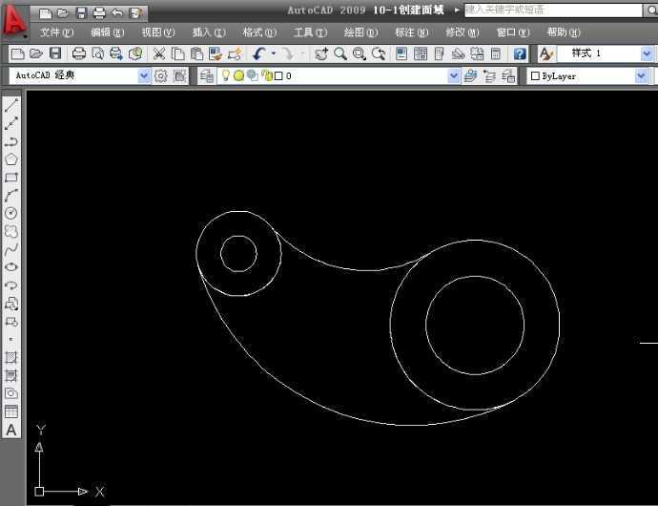The height and width of the screenshot is (506, 658).
Task: Select the Circle tool
Action: 11,213
